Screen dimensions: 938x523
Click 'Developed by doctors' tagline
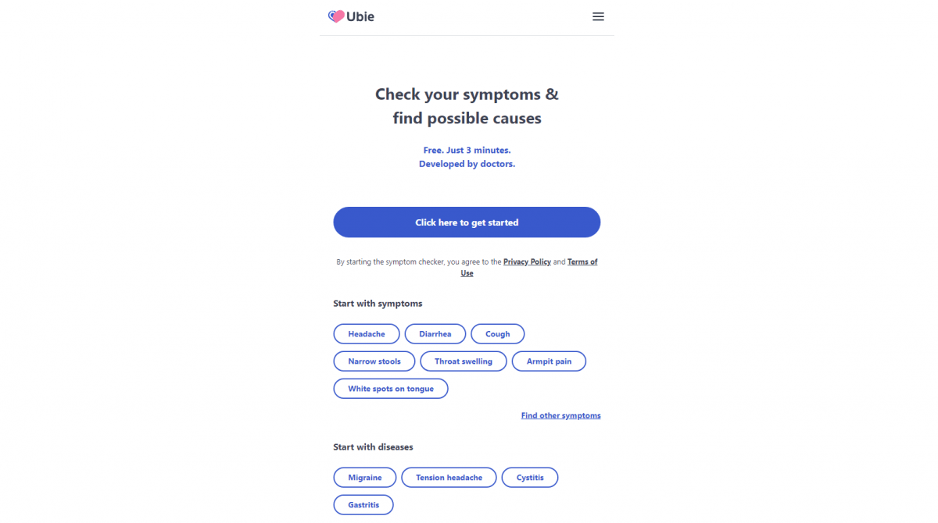pos(467,165)
